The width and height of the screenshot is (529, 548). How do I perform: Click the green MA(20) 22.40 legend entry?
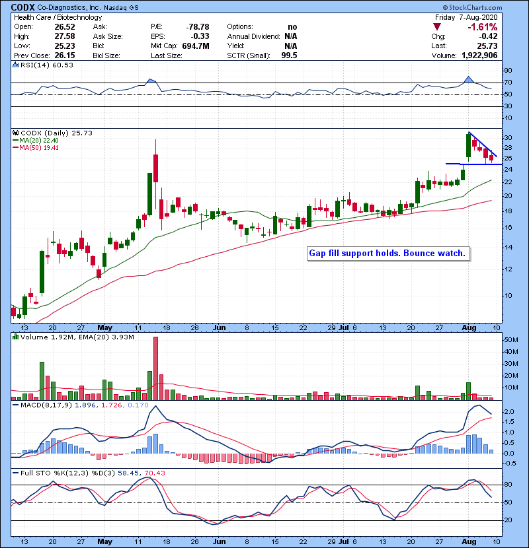click(x=36, y=141)
